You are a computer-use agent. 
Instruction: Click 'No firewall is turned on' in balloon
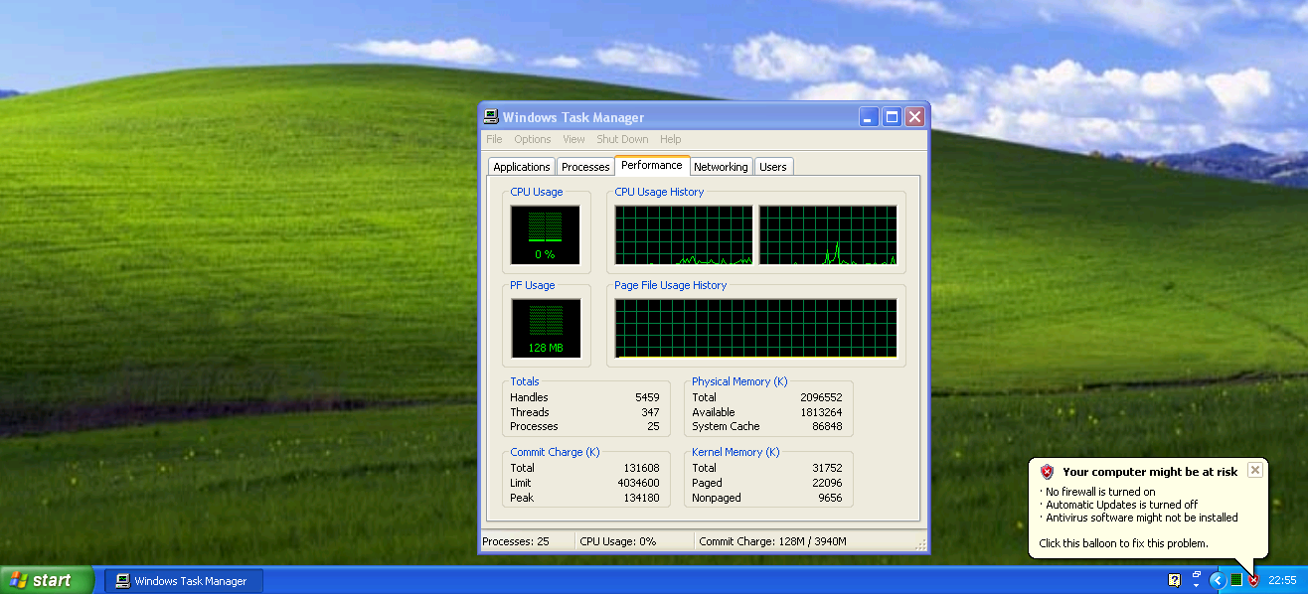point(1100,492)
